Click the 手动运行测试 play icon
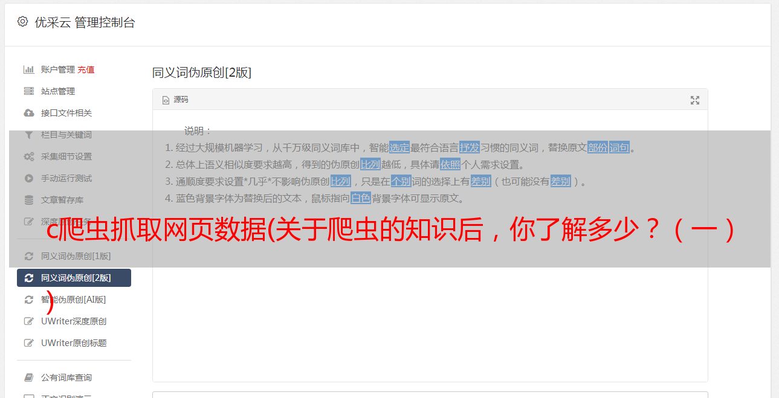 [28, 178]
